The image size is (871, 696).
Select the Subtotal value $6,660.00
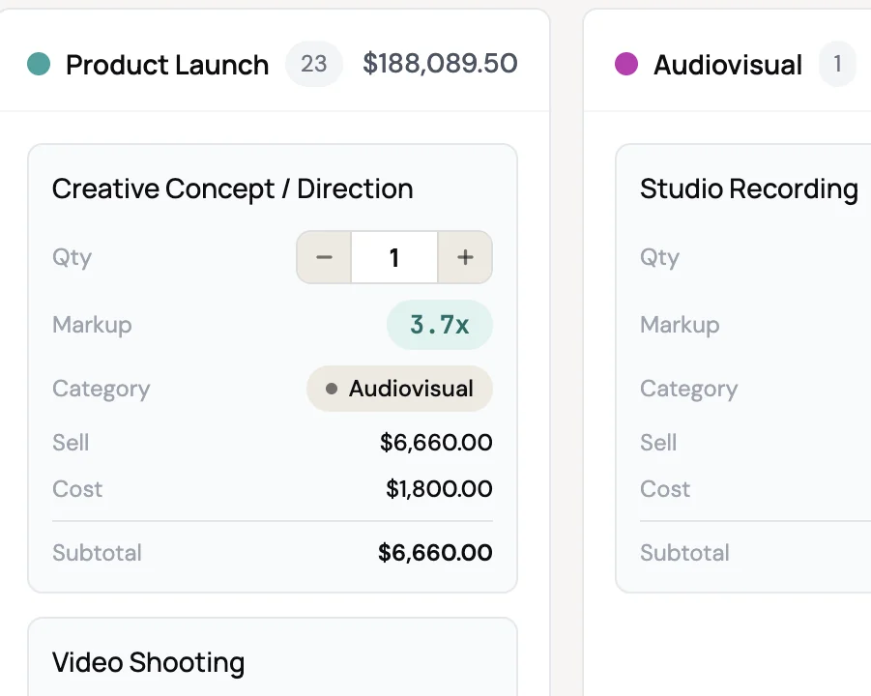(x=435, y=553)
